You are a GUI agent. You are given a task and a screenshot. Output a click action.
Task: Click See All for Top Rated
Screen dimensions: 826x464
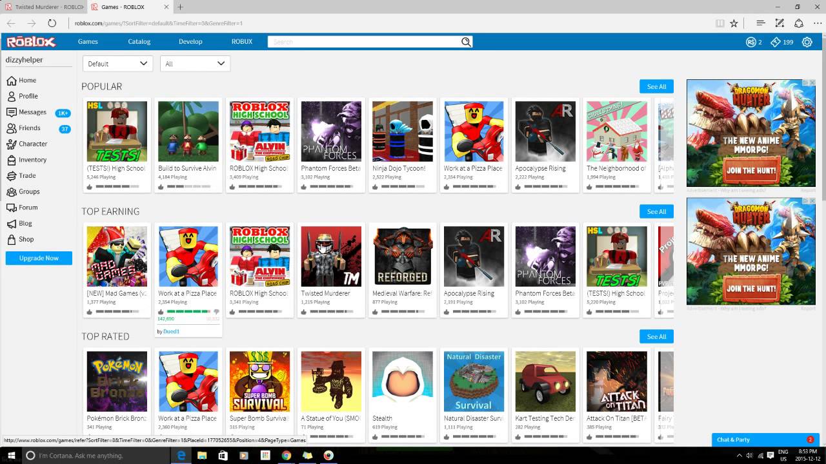(656, 336)
